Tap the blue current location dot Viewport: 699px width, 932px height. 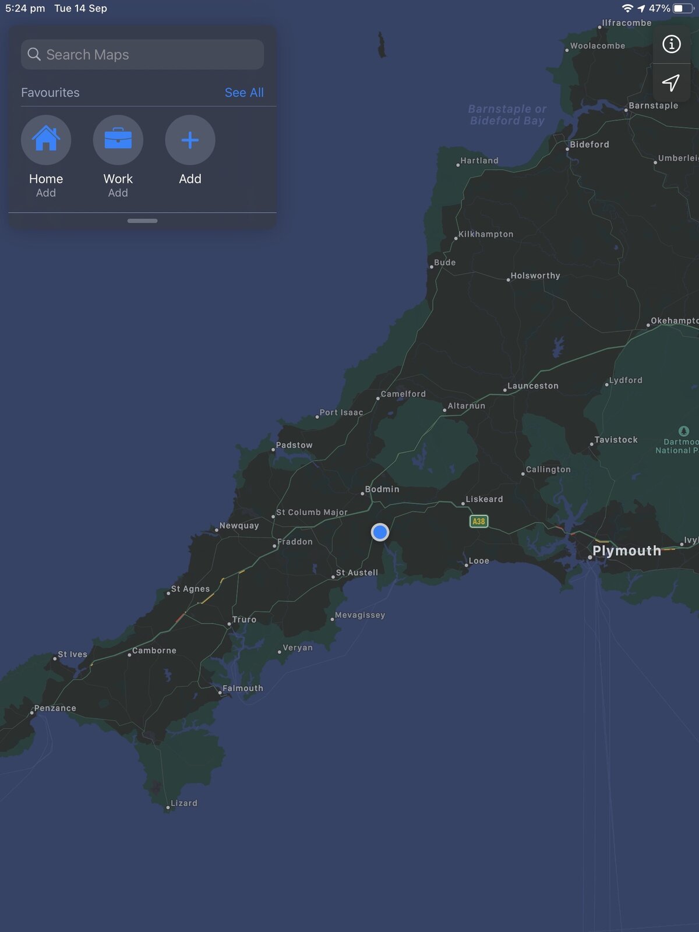(x=380, y=532)
